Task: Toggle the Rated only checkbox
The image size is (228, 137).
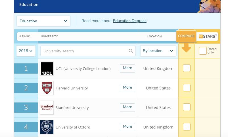Action: coord(203,51)
